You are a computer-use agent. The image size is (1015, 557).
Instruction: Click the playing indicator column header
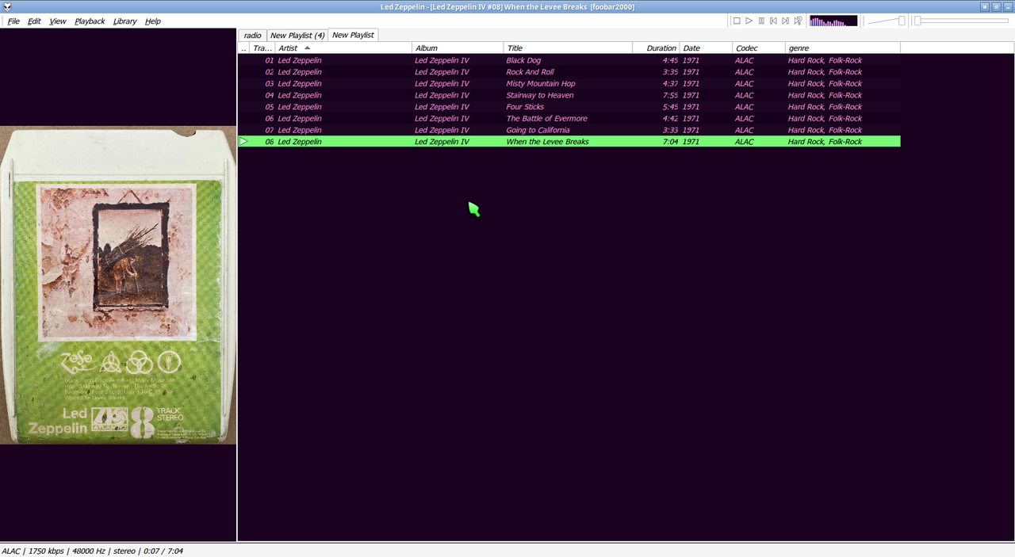tap(244, 48)
